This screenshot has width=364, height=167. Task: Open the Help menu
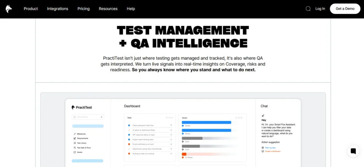[131, 9]
